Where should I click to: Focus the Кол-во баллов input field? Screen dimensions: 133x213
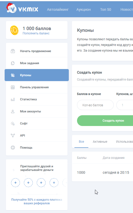95,105
